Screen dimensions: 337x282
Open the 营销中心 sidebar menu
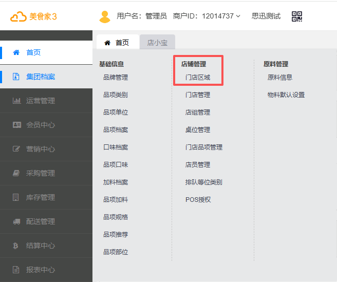coord(40,149)
